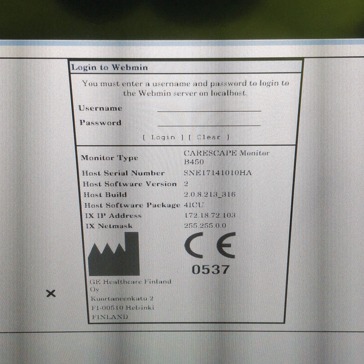This screenshot has width=364, height=364.
Task: Click the 'Host Serial Number' label
Action: tap(123, 173)
